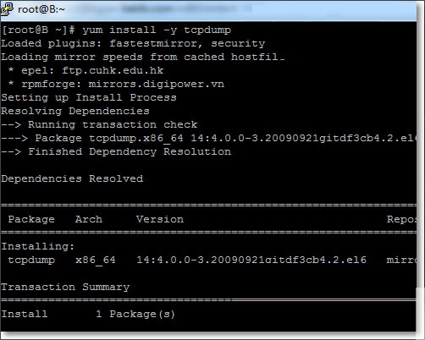Screen dimensions: 425x340
Task: Click the yum install -y tcpdump command
Action: click(157, 30)
